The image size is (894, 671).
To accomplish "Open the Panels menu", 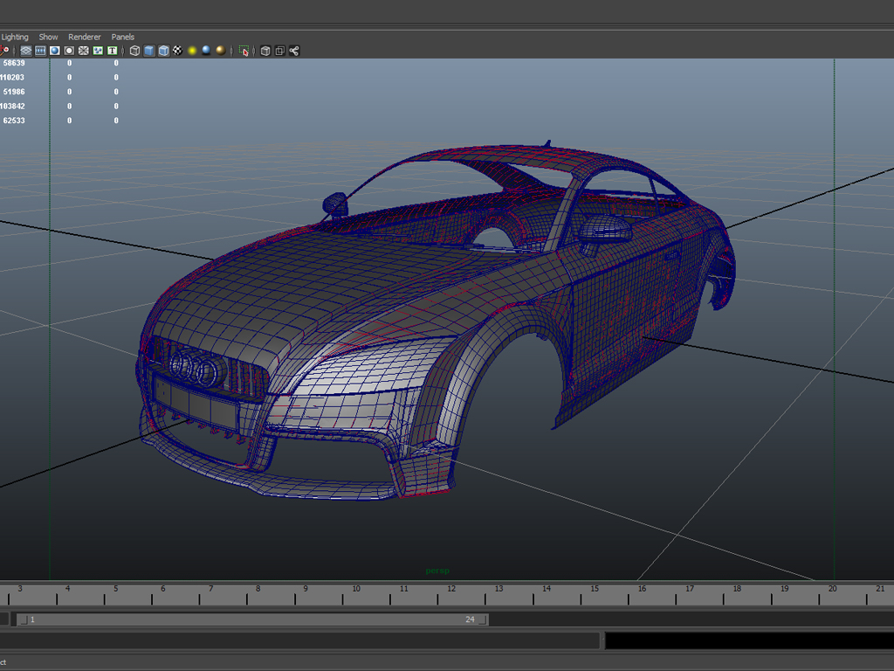I will point(123,37).
